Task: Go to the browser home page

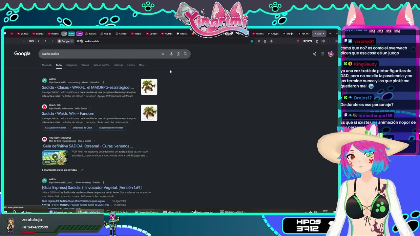Action: point(265,41)
